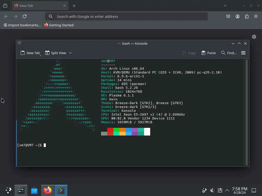Open Split View in Konsole

[x=56, y=53]
